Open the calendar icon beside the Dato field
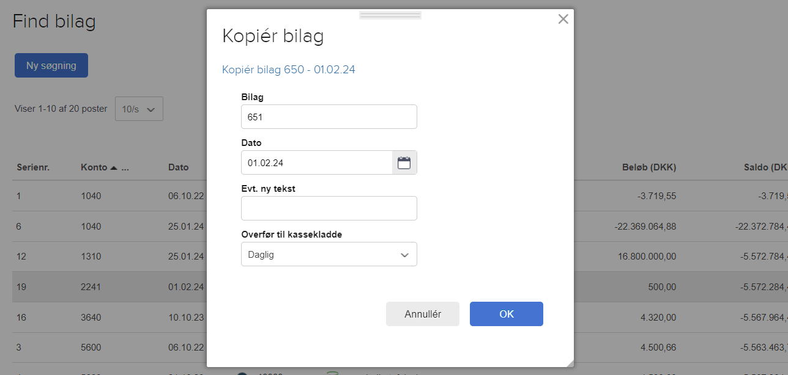Image resolution: width=788 pixels, height=375 pixels. 404,162
